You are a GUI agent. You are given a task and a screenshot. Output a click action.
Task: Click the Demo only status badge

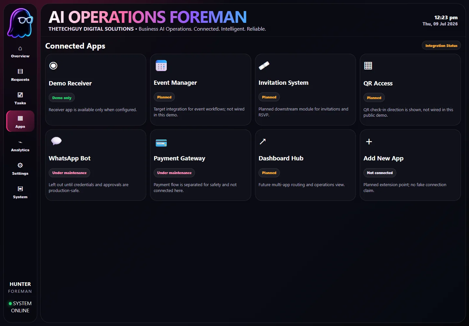62,98
